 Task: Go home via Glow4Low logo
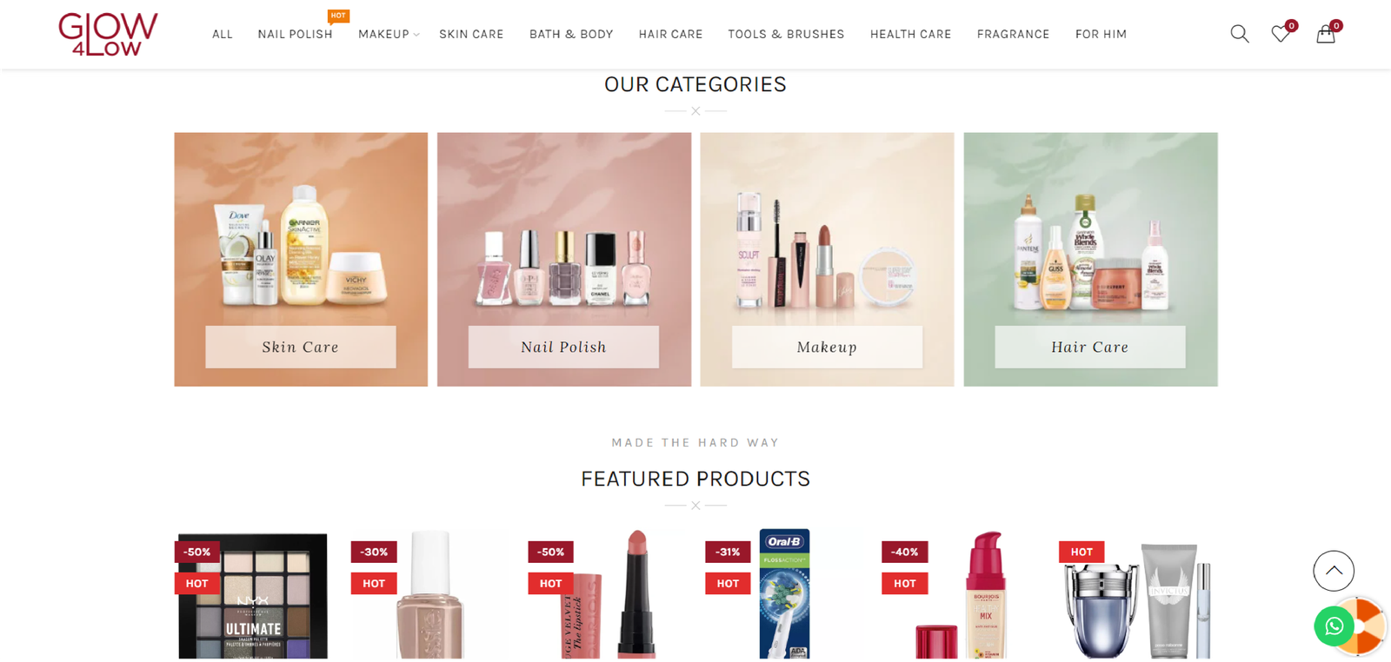[x=108, y=34]
